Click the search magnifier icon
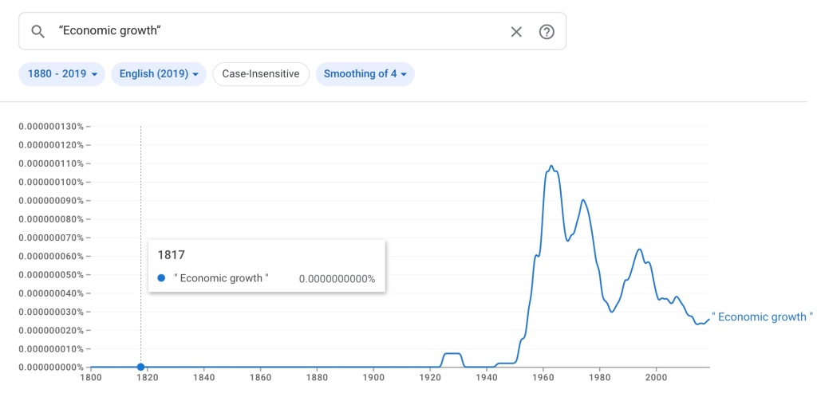This screenshot has height=393, width=817. (x=37, y=32)
